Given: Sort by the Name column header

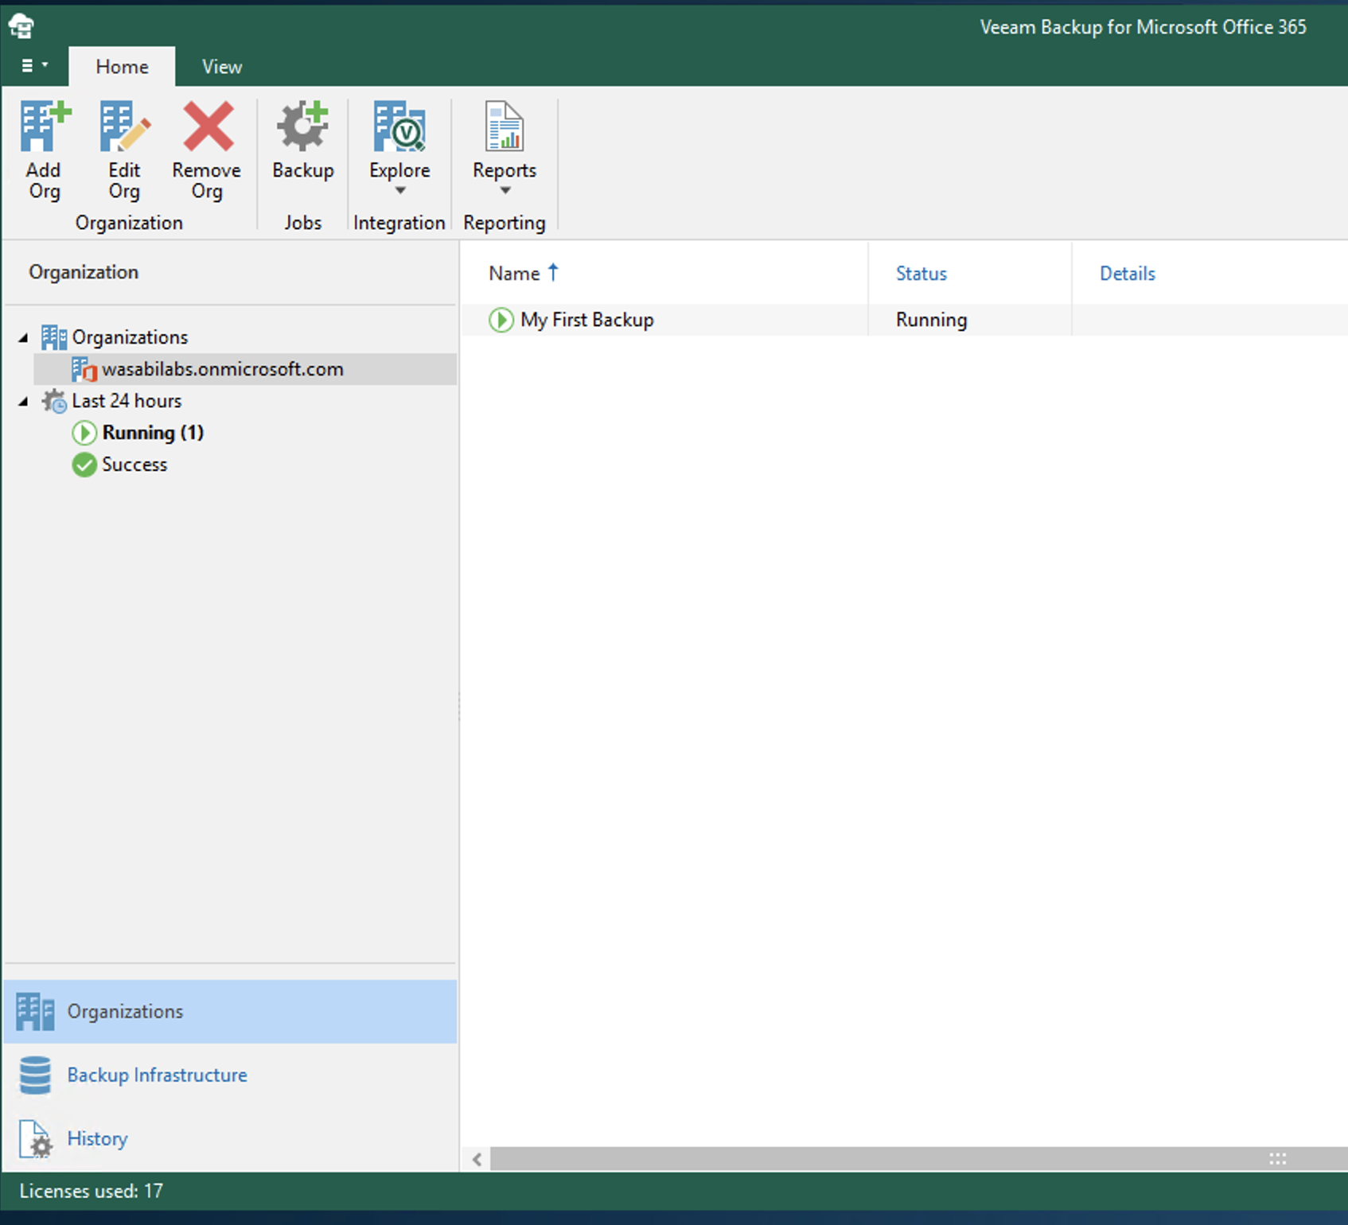Looking at the screenshot, I should click(514, 274).
